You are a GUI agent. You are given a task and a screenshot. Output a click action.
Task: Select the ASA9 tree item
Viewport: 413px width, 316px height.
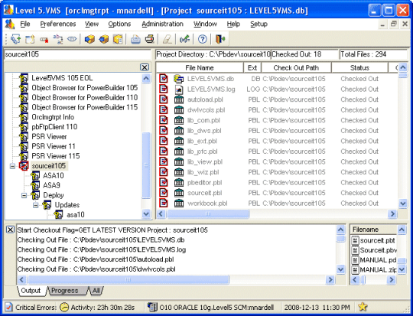tap(51, 185)
